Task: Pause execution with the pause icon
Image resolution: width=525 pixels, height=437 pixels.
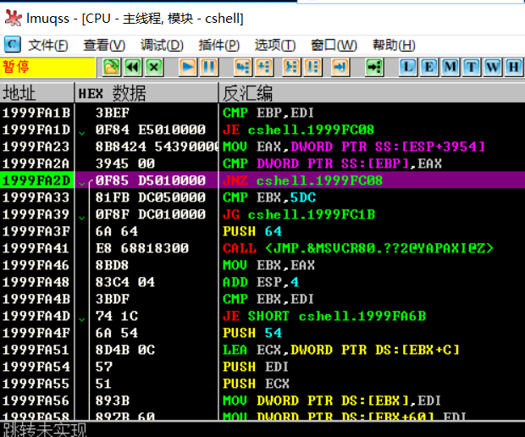Action: click(209, 67)
